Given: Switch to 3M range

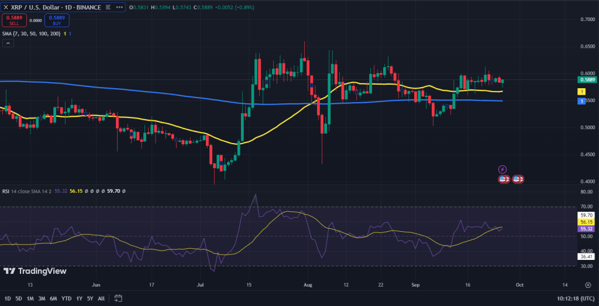Looking at the screenshot, I should click(x=42, y=298).
